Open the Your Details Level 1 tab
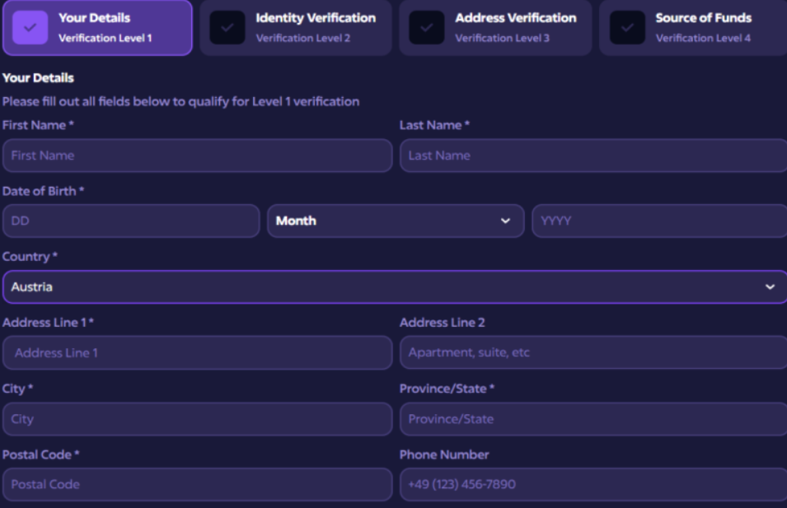 (97, 27)
